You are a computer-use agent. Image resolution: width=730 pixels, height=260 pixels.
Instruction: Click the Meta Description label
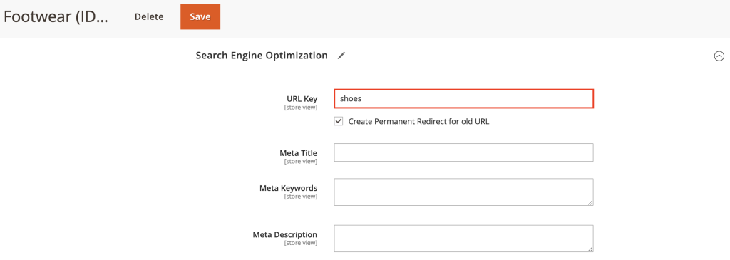pyautogui.click(x=285, y=234)
